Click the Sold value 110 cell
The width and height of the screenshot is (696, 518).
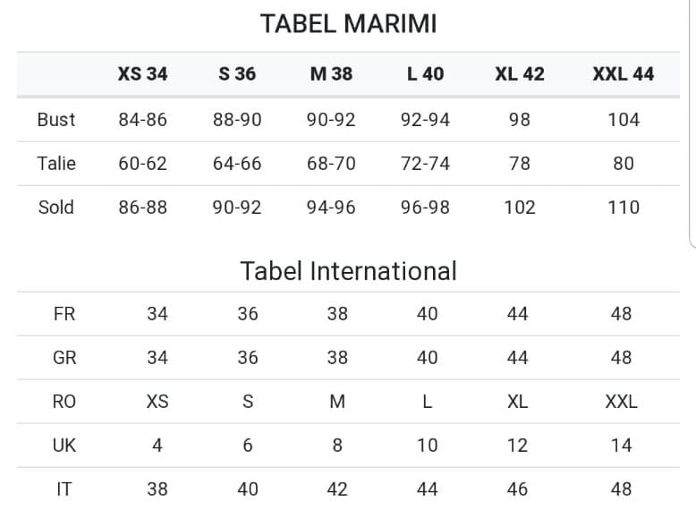[x=623, y=208]
